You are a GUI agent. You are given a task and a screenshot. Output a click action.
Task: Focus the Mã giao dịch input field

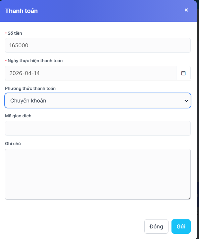pos(98,128)
